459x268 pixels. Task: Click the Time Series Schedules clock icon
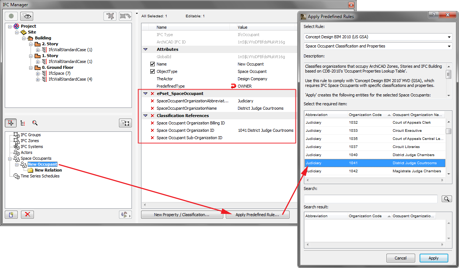(x=16, y=176)
